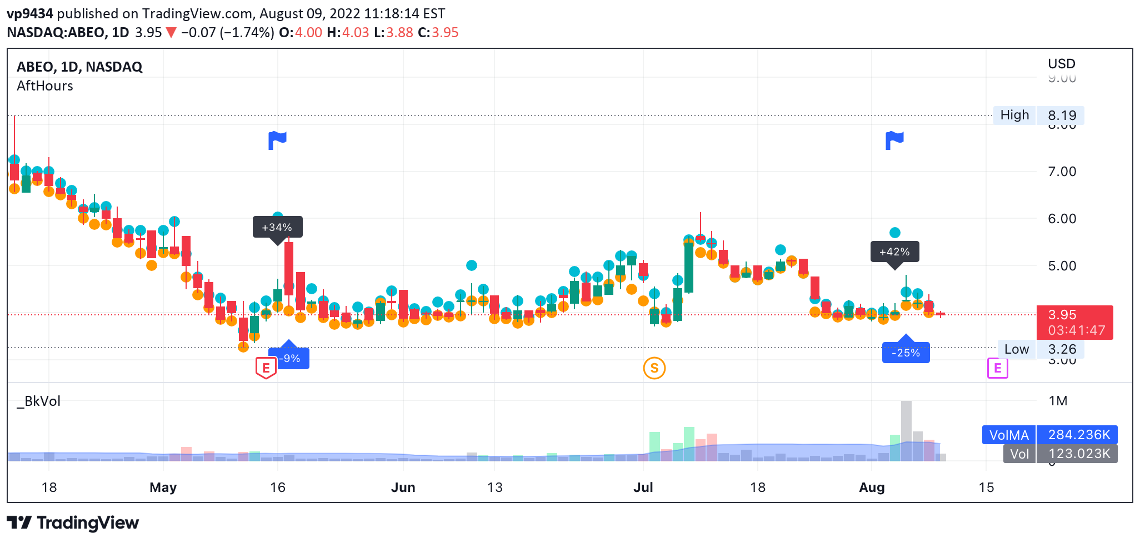Click the Vol 123.023K label
Screen dimensions: 1140x543
click(x=1060, y=454)
